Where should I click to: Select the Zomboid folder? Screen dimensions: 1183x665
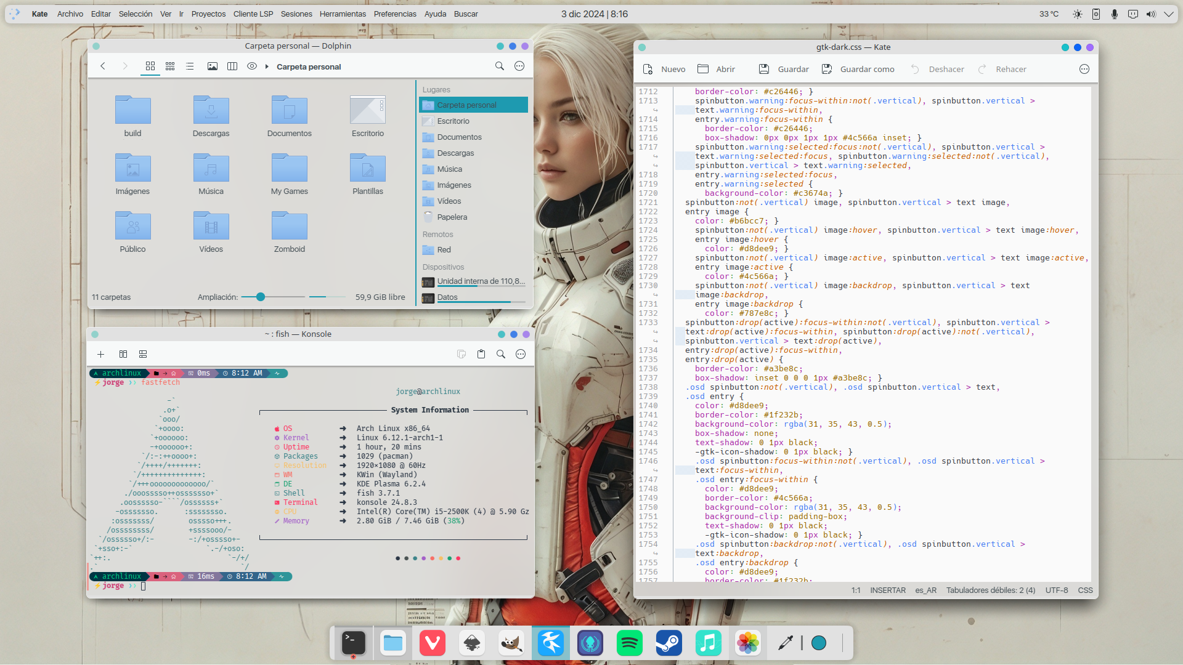289,232
